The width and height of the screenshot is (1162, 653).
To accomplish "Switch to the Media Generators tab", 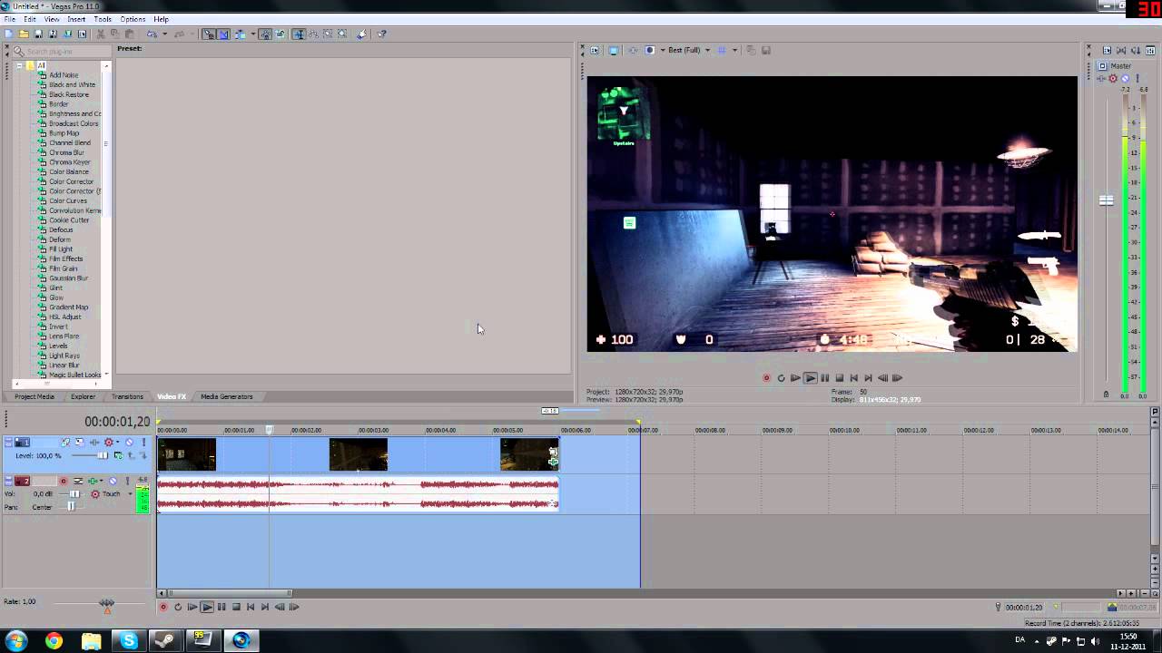I will (x=227, y=396).
